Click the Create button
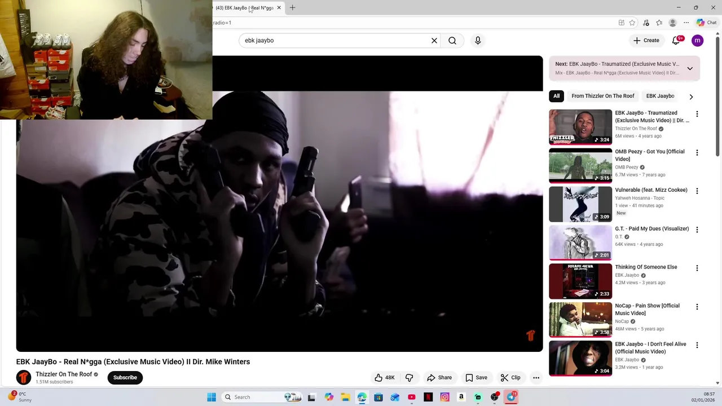The image size is (722, 406). click(646, 41)
